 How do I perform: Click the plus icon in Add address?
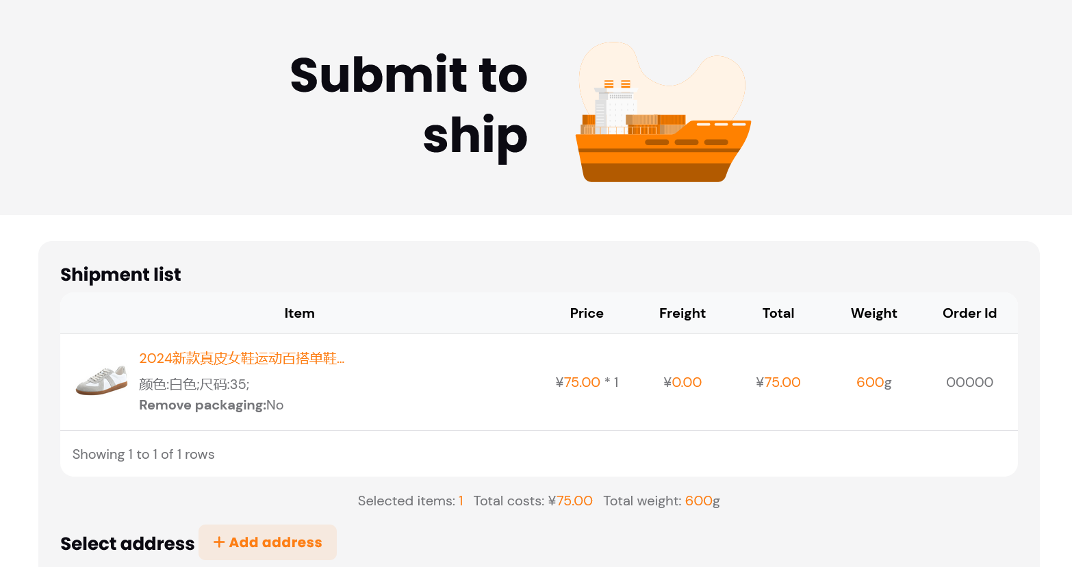pos(219,542)
